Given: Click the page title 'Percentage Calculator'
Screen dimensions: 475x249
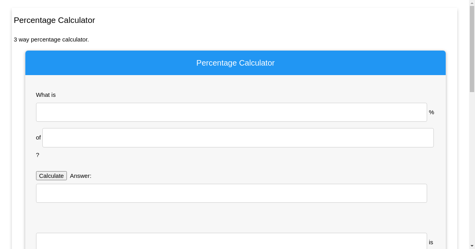Looking at the screenshot, I should pos(54,20).
